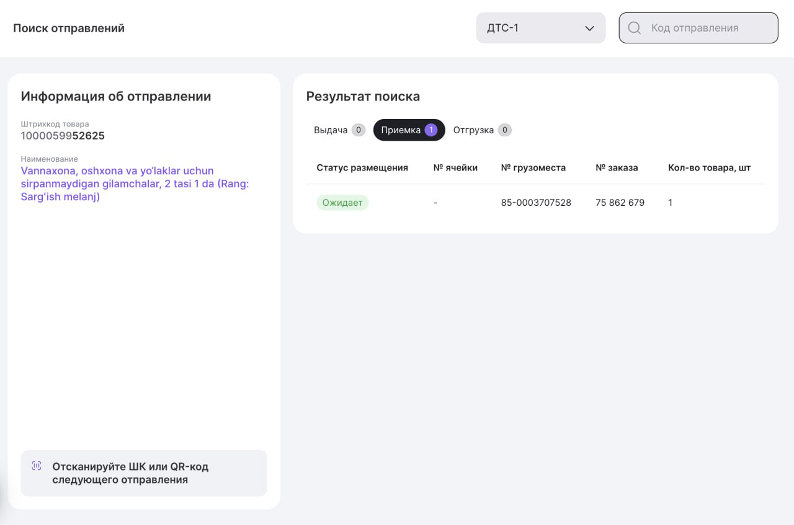794x525 pixels.
Task: Click the purple count badge on Приемка
Action: coord(431,130)
